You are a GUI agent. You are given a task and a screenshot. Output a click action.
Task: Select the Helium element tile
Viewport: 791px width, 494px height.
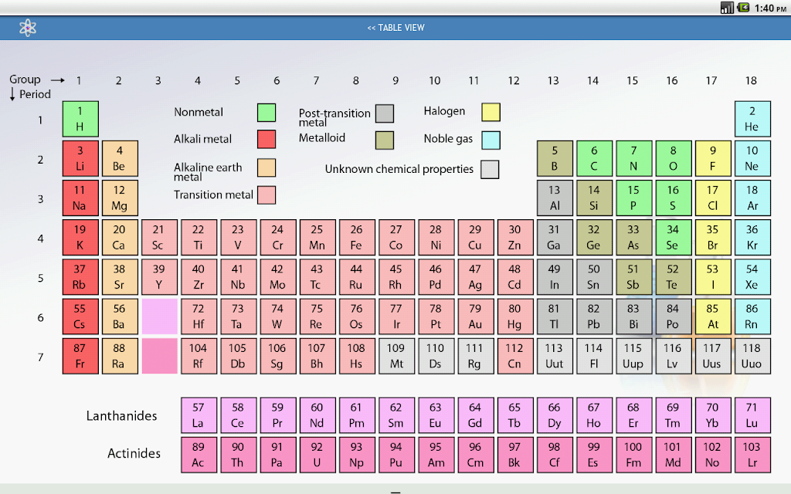tap(752, 119)
